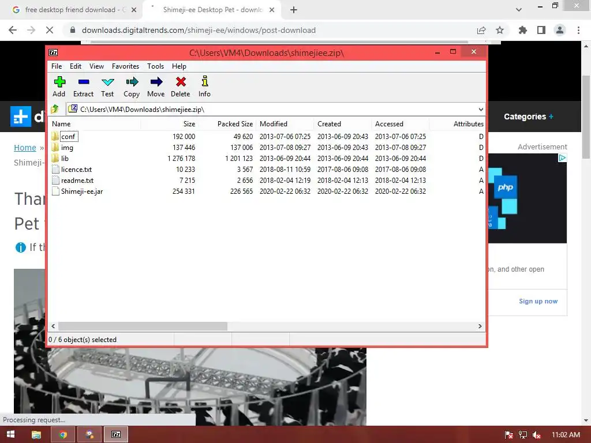Open File Explorer from the taskbar
Image resolution: width=591 pixels, height=443 pixels.
tap(36, 435)
